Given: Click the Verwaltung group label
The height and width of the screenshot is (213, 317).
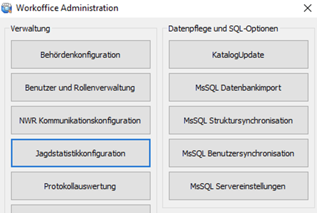Looking at the screenshot, I should pyautogui.click(x=30, y=29).
